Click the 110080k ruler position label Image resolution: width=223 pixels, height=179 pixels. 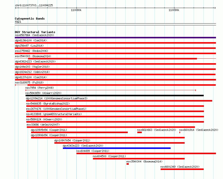[x=76, y=10]
